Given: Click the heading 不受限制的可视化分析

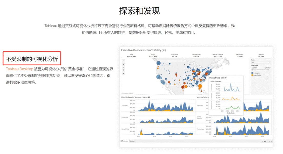Looking at the screenshot, I should point(32,59).
